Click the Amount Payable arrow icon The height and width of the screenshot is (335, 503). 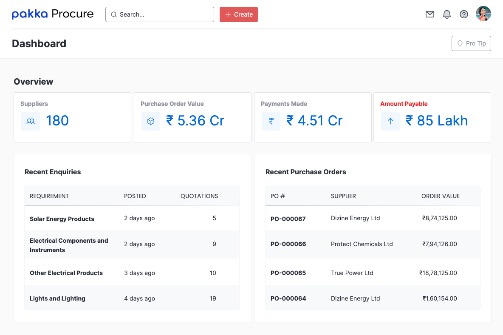pyautogui.click(x=390, y=121)
